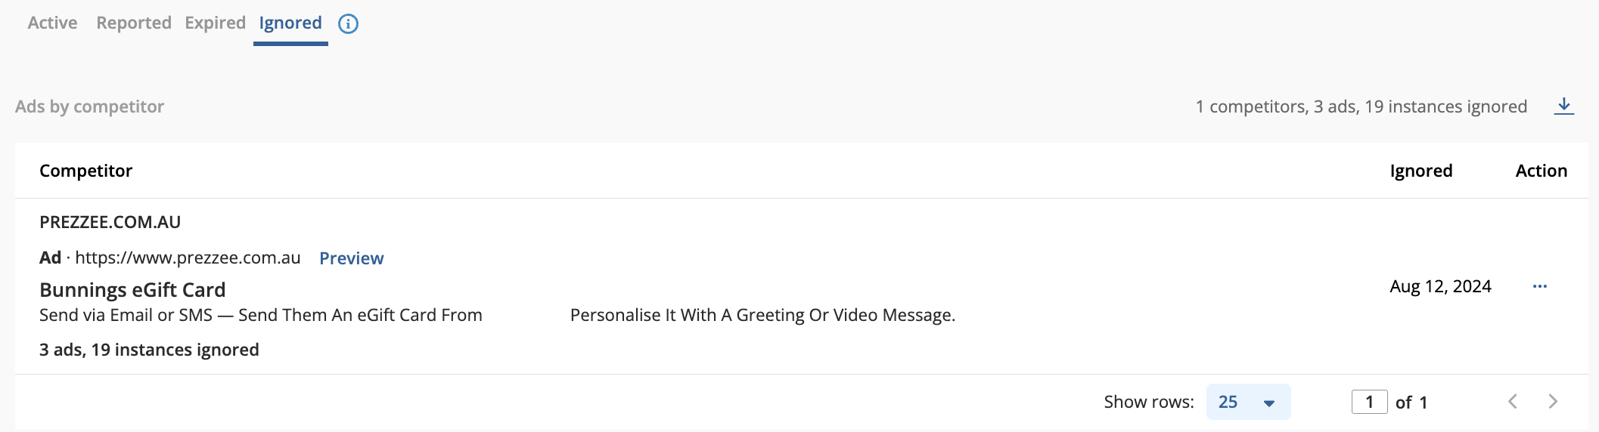Open the three-dot action menu for PREZZEE.COM.AU

(1540, 286)
